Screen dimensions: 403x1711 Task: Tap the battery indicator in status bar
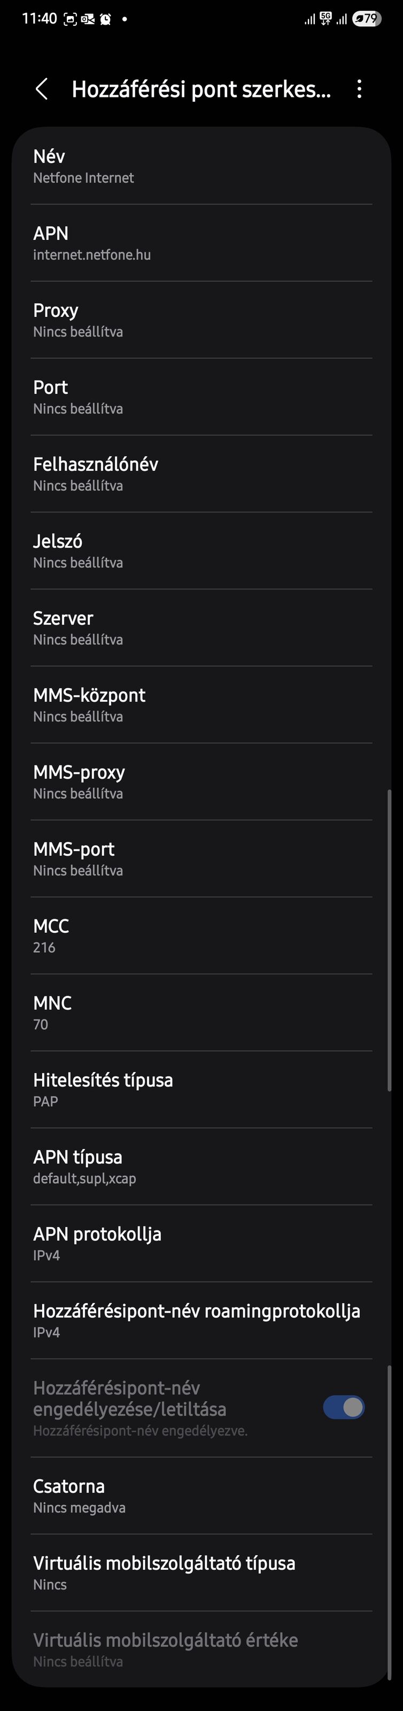[x=367, y=19]
